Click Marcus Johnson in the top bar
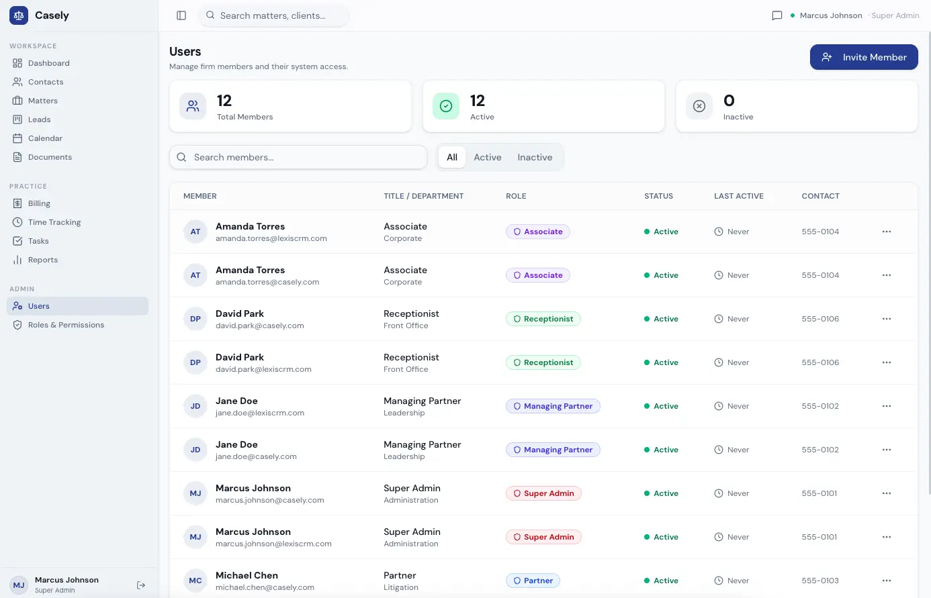Image resolution: width=931 pixels, height=598 pixels. pyautogui.click(x=831, y=15)
